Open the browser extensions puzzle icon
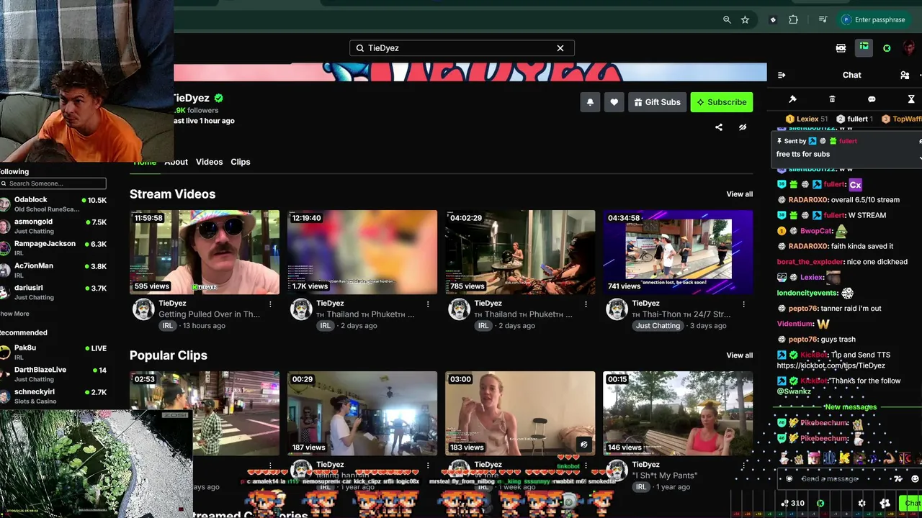The height and width of the screenshot is (518, 922). click(x=793, y=20)
